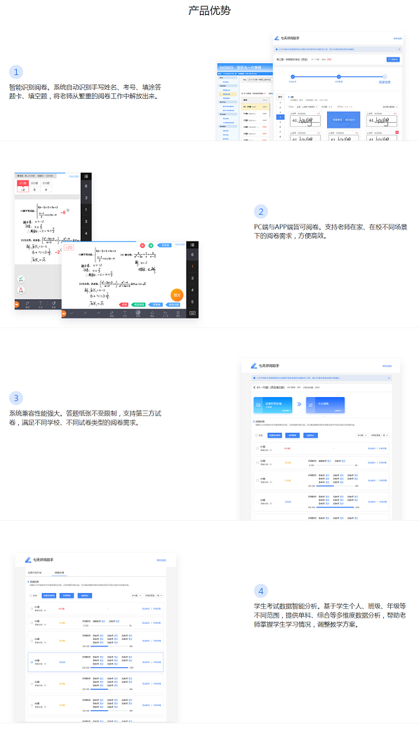Select the orange highlighted score 1 on front tablet

(x=192, y=267)
